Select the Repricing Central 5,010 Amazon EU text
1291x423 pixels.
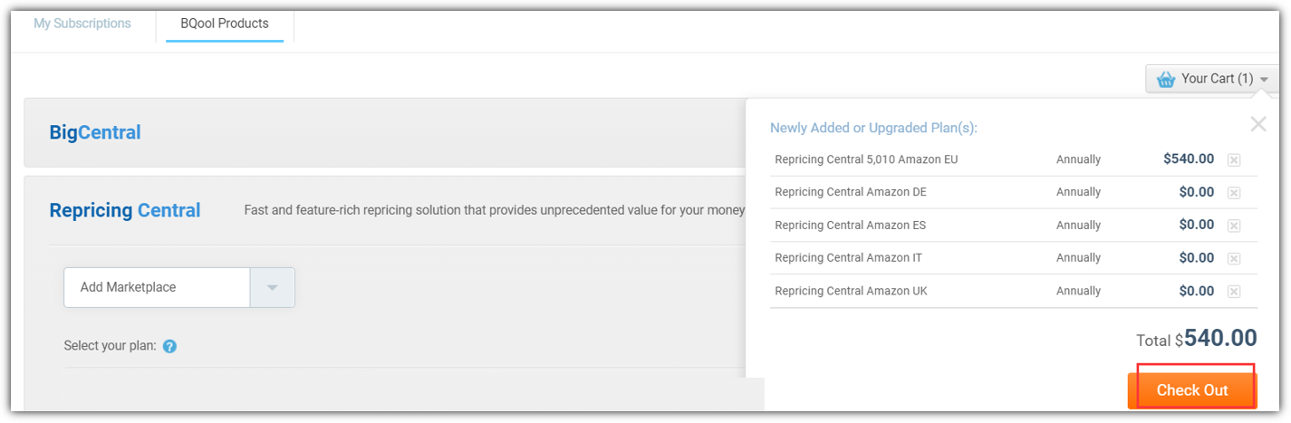(866, 159)
